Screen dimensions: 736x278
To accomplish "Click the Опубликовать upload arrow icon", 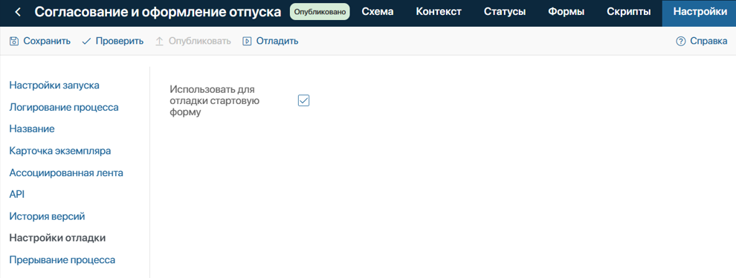I will [159, 41].
